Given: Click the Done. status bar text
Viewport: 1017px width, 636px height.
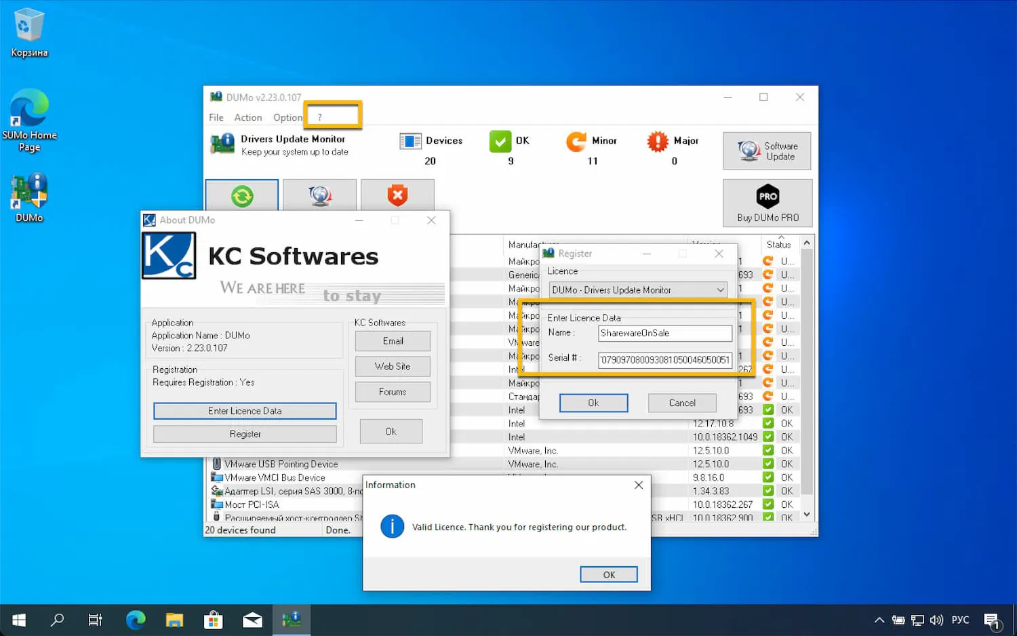Looking at the screenshot, I should coord(338,530).
